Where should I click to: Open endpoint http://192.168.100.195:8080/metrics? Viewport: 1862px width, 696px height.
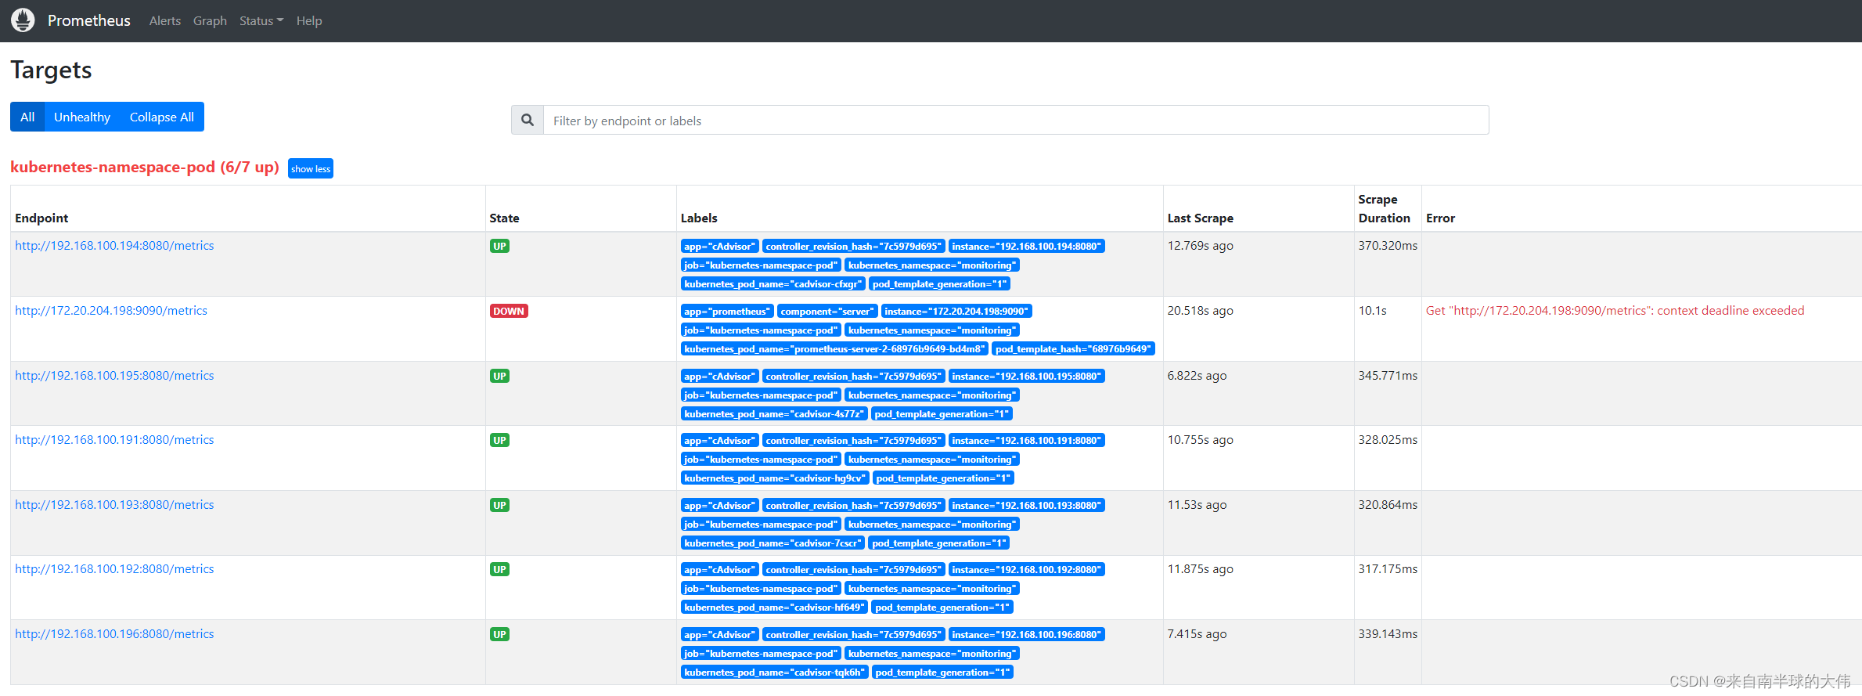[114, 376]
